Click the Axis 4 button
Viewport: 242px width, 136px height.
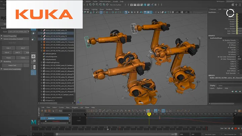(7, 53)
